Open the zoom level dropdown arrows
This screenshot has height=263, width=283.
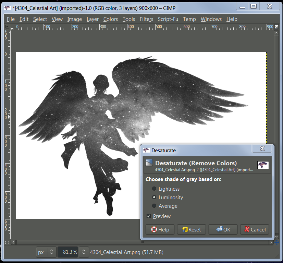(84, 252)
